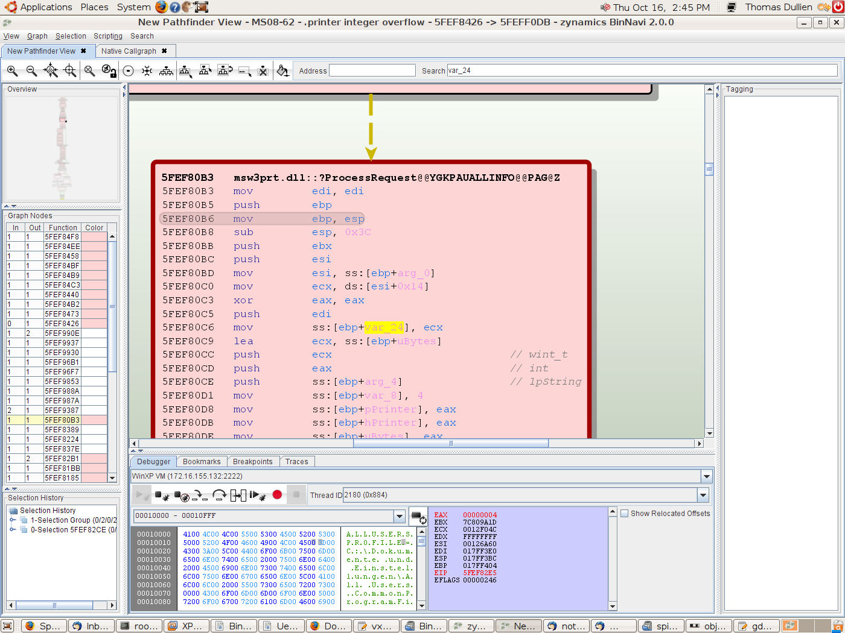The image size is (845, 633).
Task: Open the View menu
Action: click(11, 36)
